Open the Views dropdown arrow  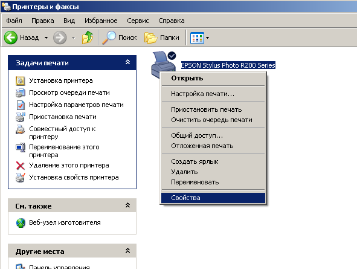coord(207,38)
